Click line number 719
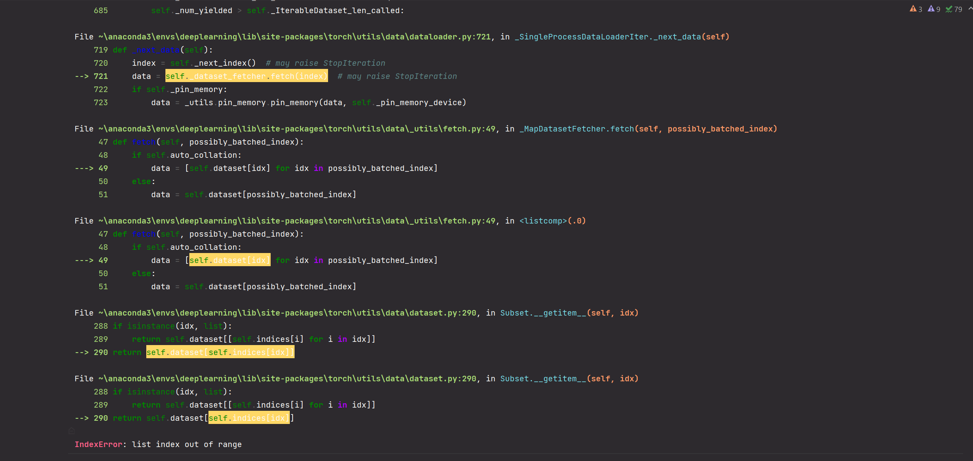This screenshot has height=461, width=973. pyautogui.click(x=101, y=50)
